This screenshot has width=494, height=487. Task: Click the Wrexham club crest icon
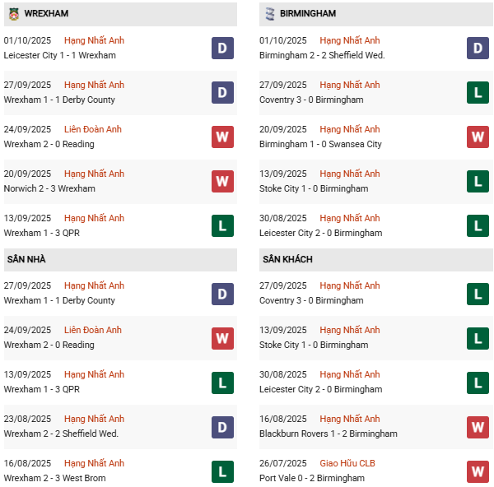coord(12,14)
